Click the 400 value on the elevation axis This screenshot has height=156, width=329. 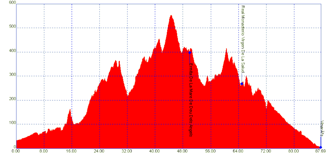click(x=12, y=52)
